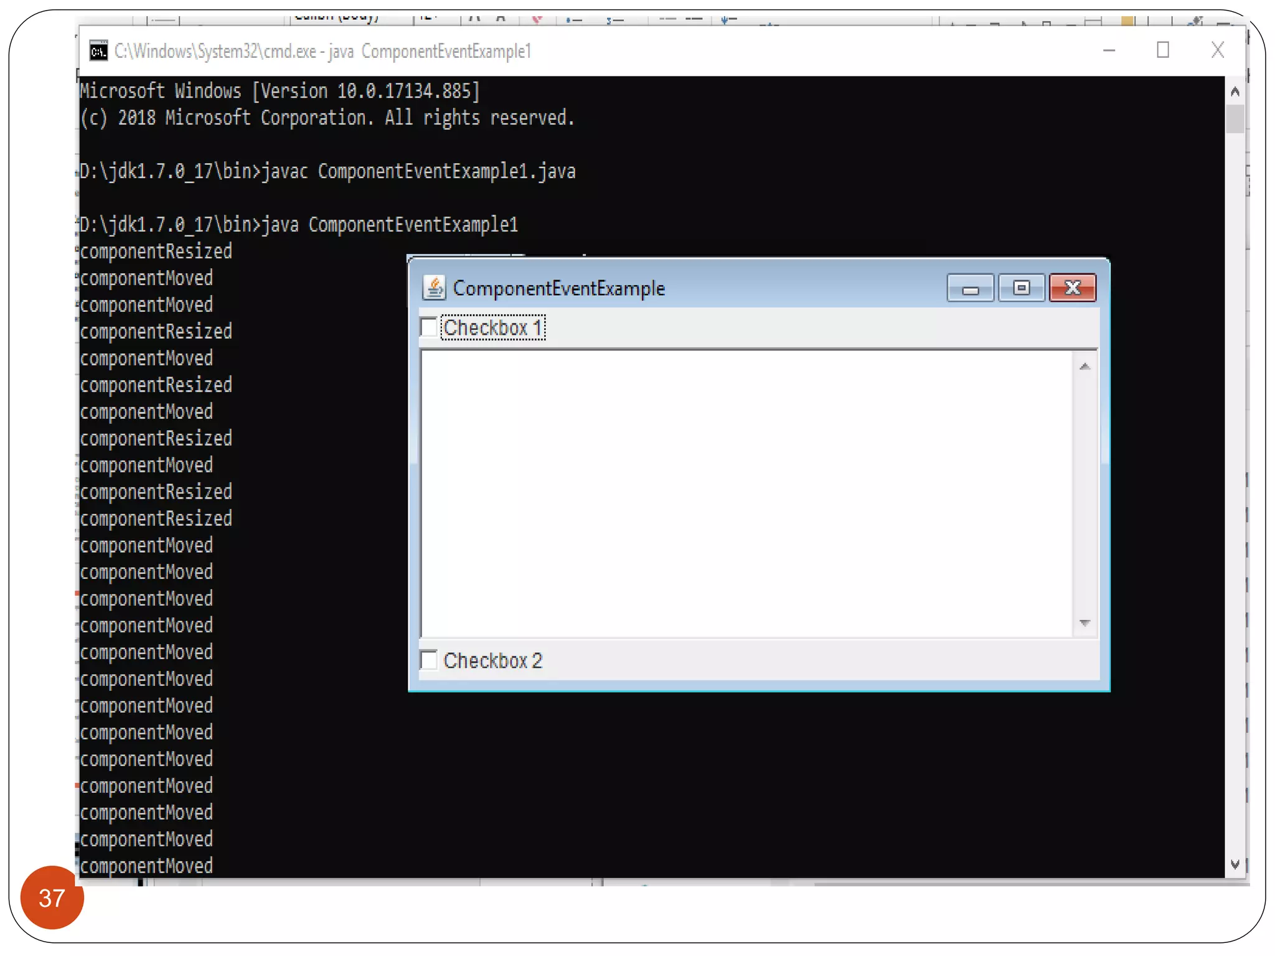The image size is (1275, 956).
Task: Minimize the ComponentEventExample window
Action: coord(970,288)
